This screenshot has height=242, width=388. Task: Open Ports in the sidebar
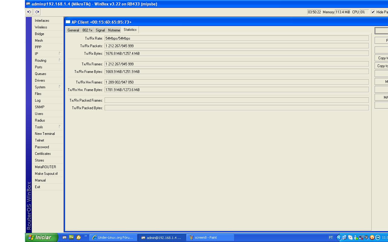(38, 67)
